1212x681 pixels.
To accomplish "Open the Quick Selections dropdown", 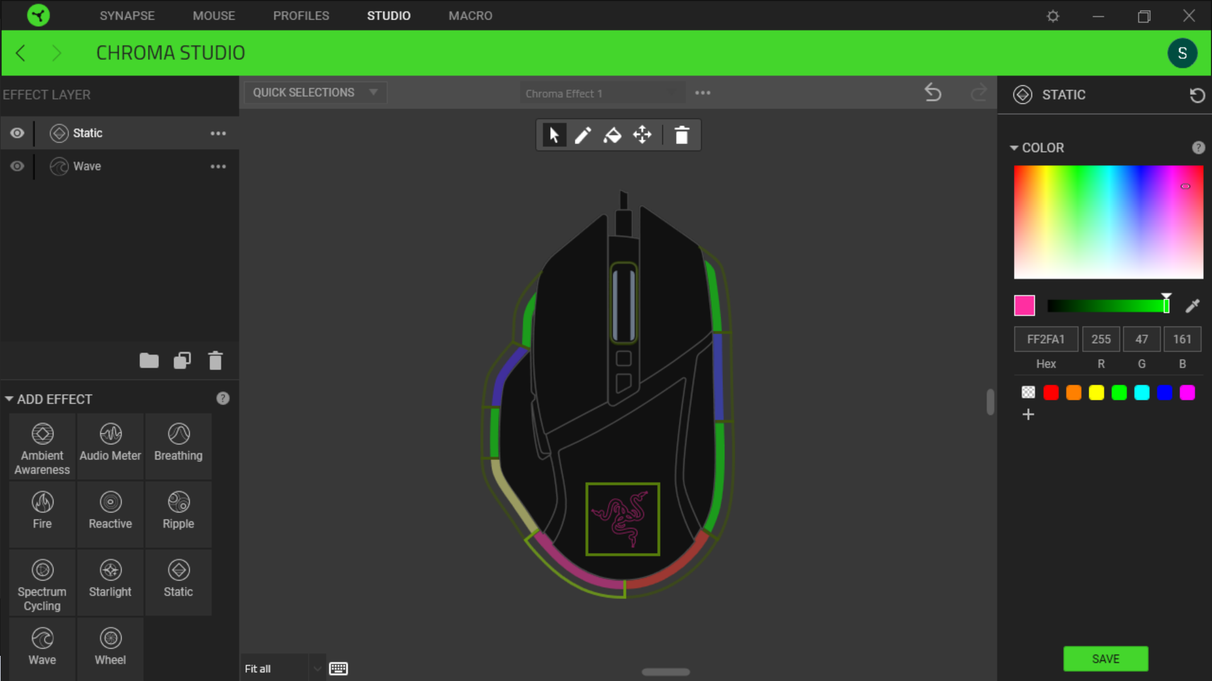I will tap(315, 93).
